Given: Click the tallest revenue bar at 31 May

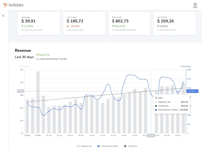Looking at the screenshot, I should click(x=38, y=102).
